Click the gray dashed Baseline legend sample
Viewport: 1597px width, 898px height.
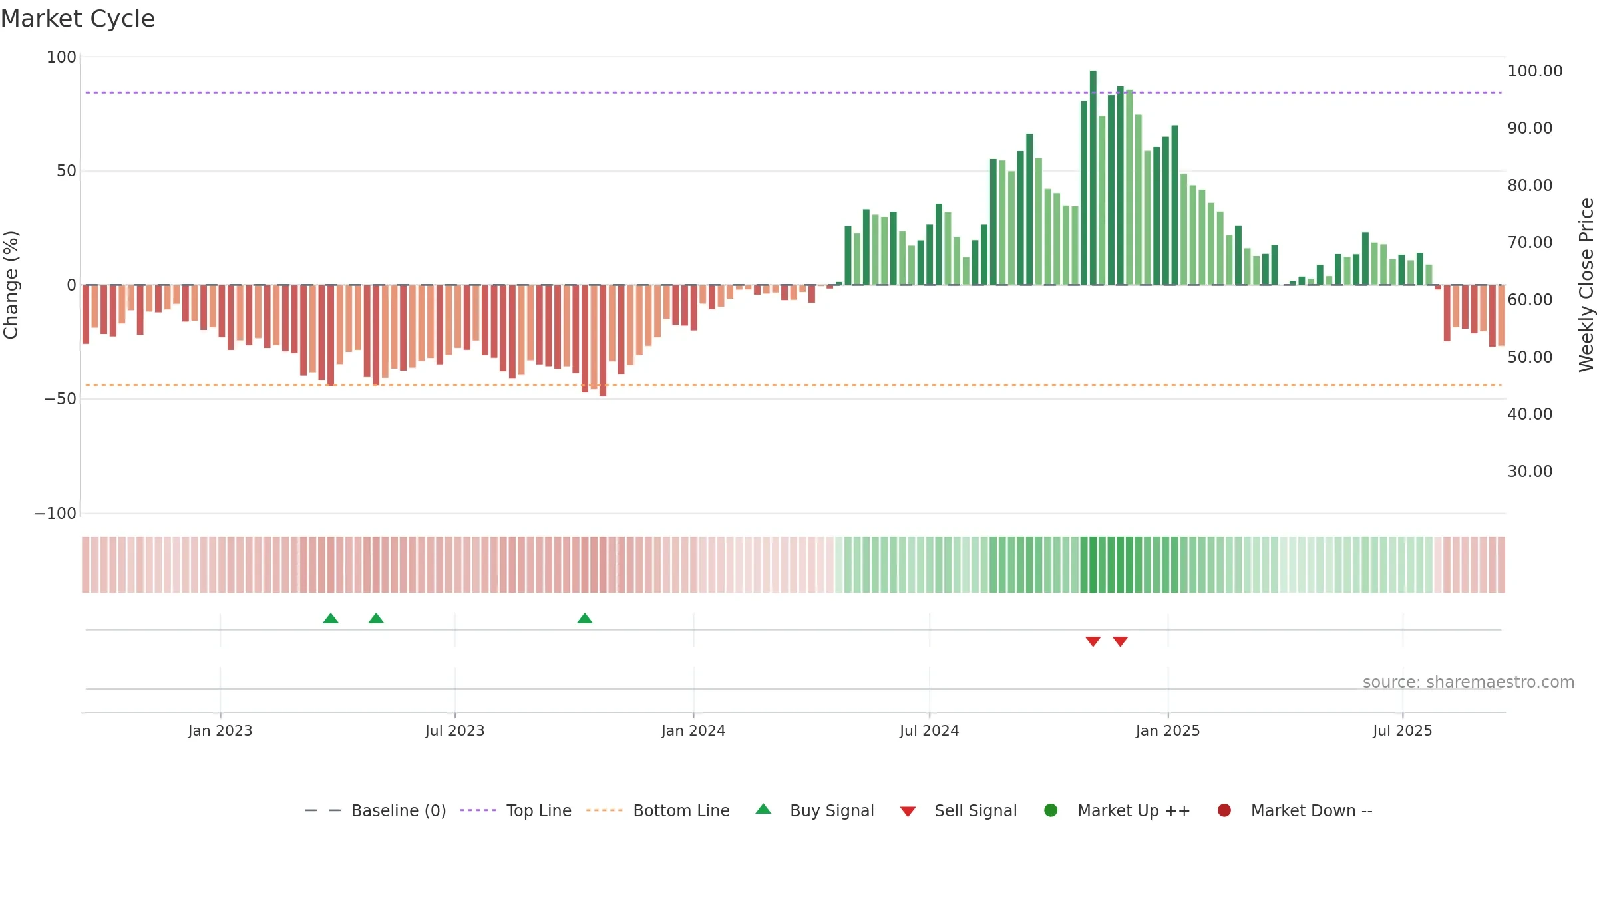point(323,810)
